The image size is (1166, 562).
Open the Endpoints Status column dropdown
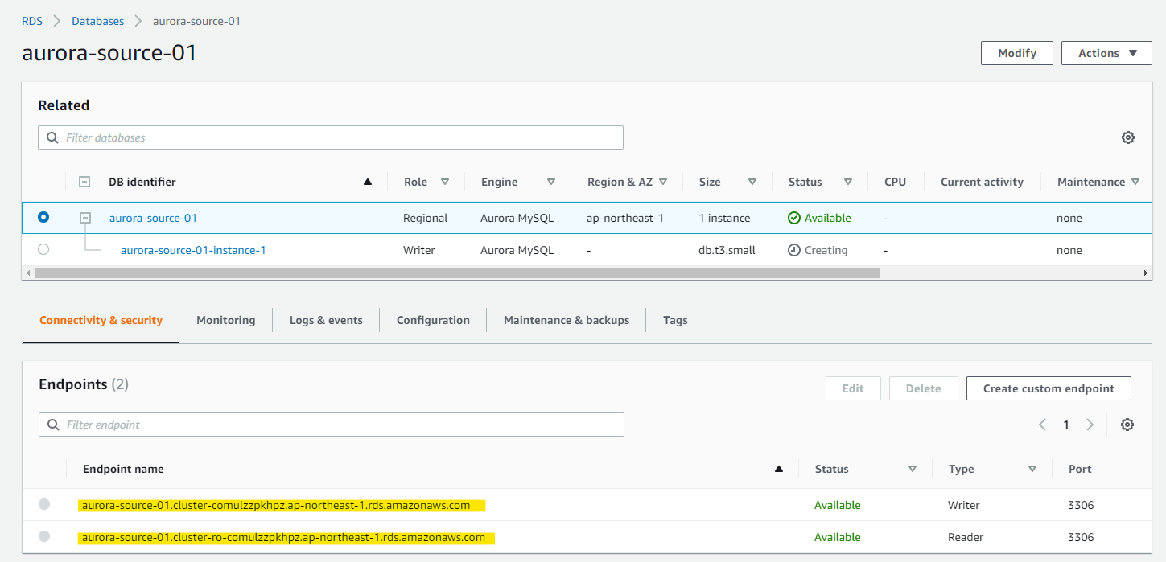(x=913, y=469)
